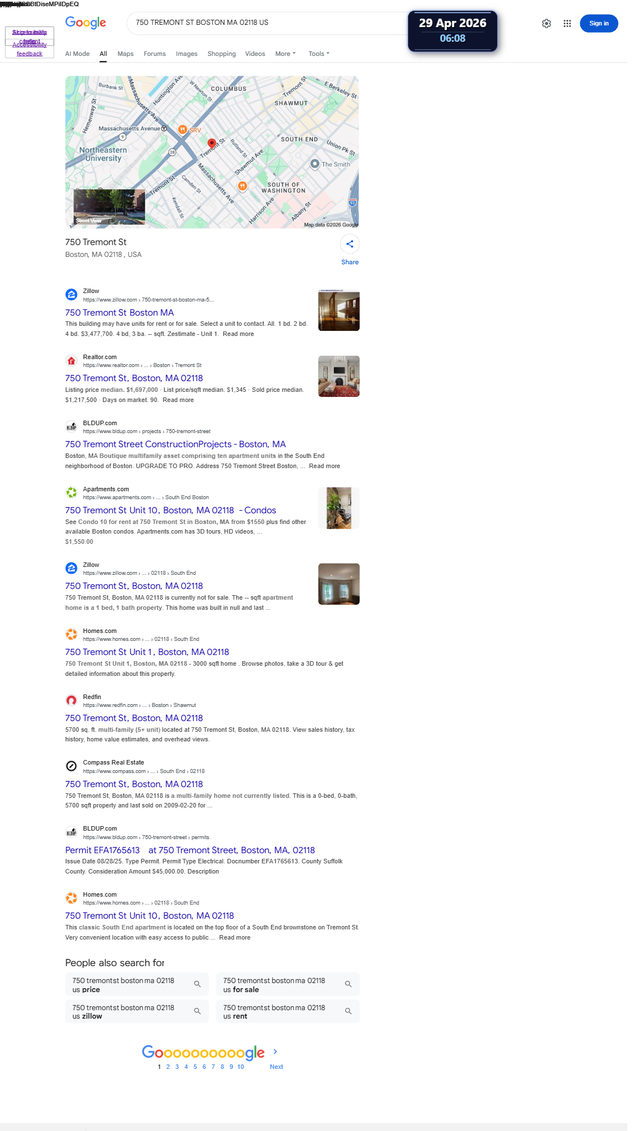Switch to the Images tab
635x1131 pixels.
[186, 54]
